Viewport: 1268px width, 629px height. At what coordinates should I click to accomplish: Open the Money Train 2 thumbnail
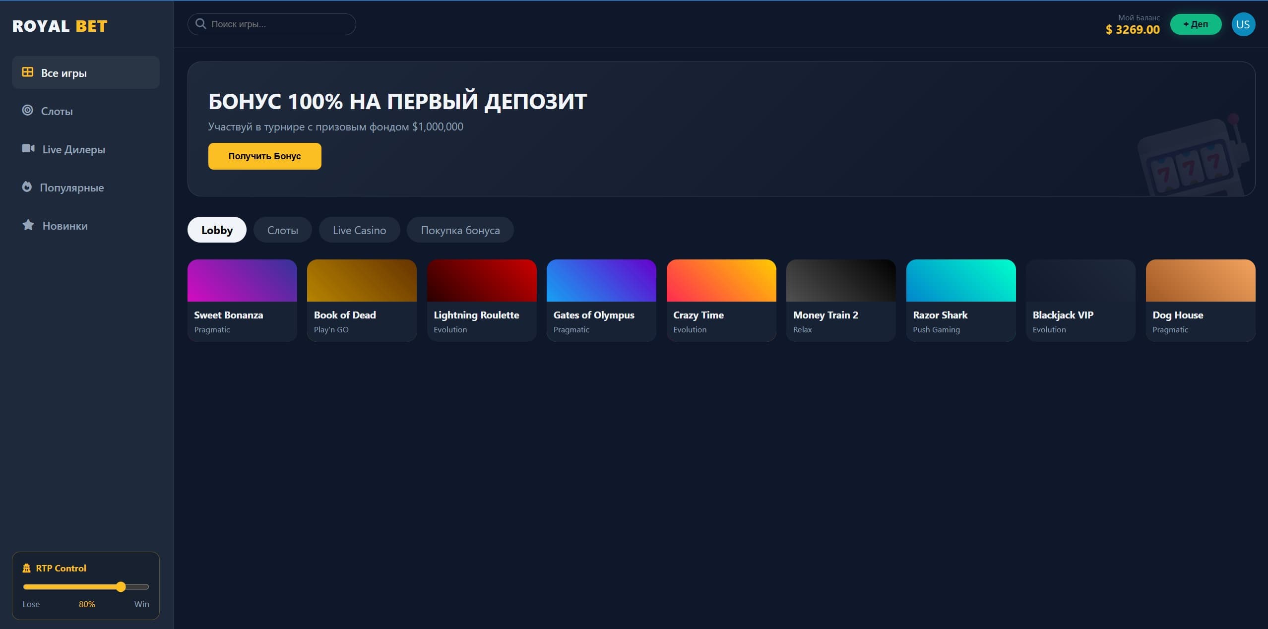tap(841, 280)
